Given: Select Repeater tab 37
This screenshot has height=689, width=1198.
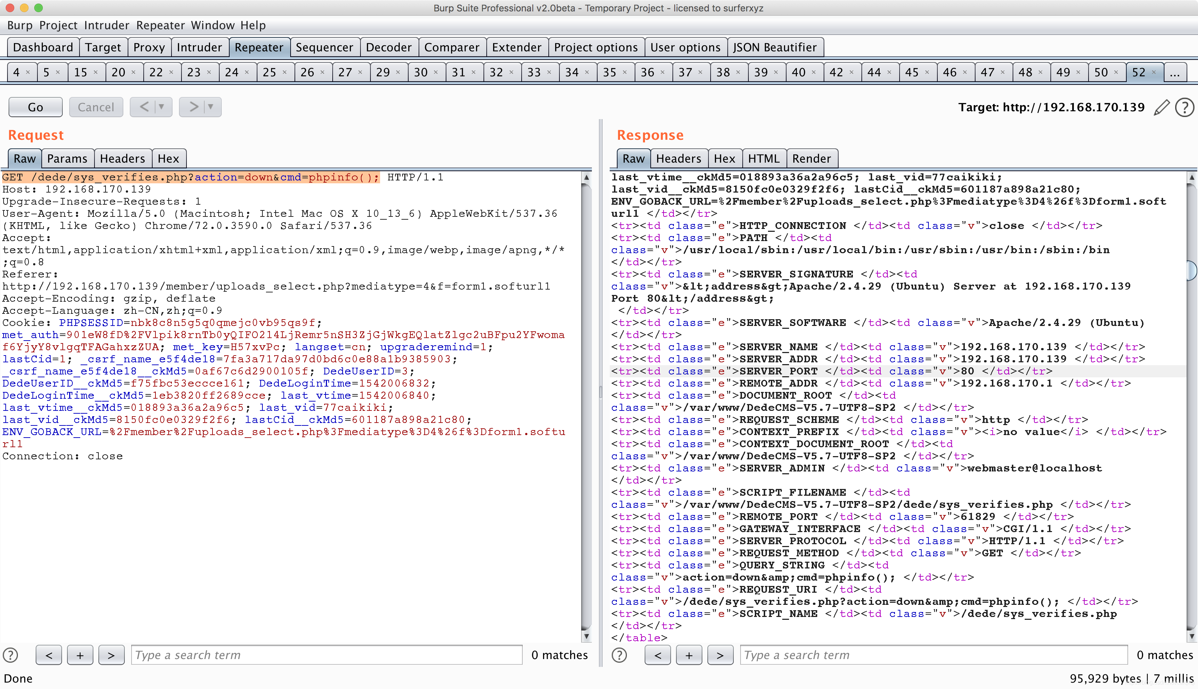Looking at the screenshot, I should pos(685,72).
